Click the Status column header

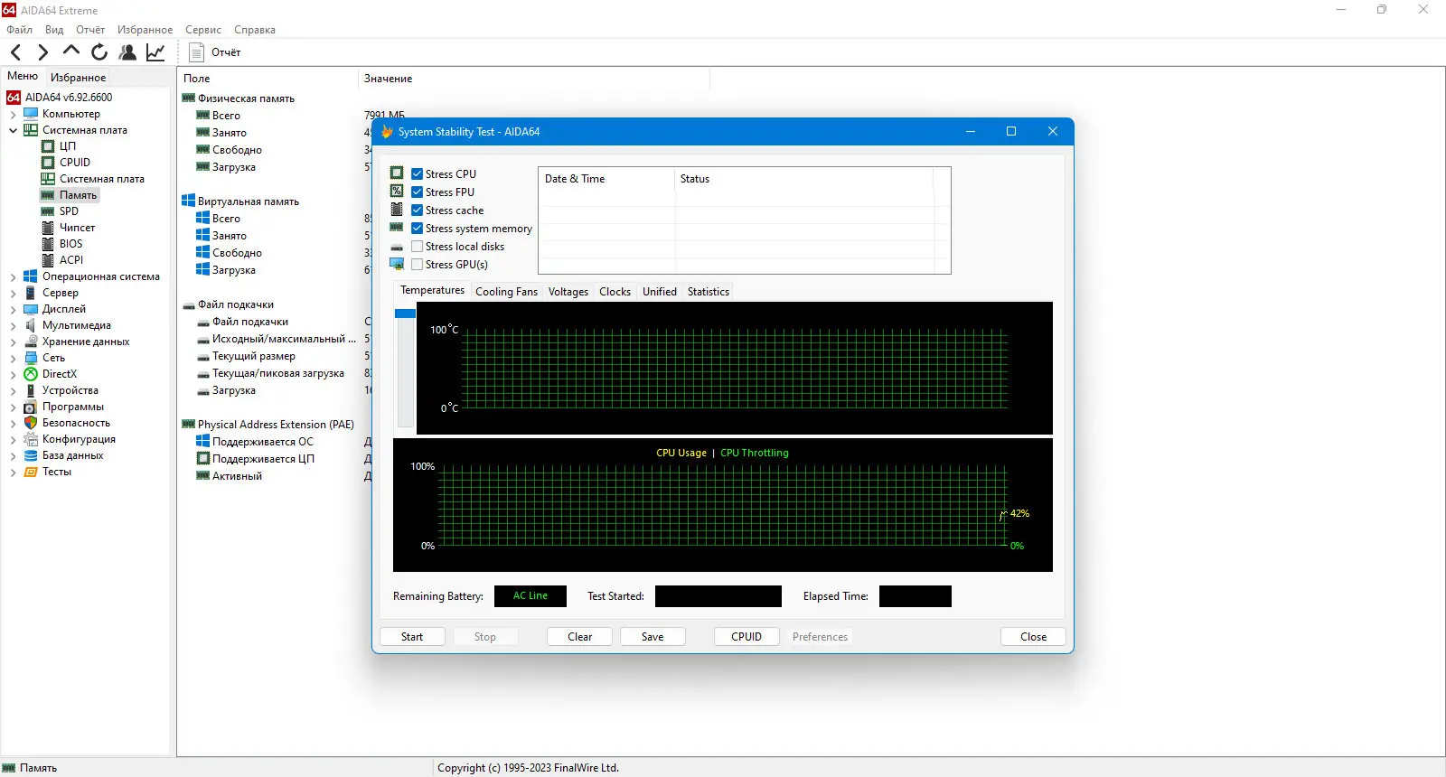coord(803,179)
